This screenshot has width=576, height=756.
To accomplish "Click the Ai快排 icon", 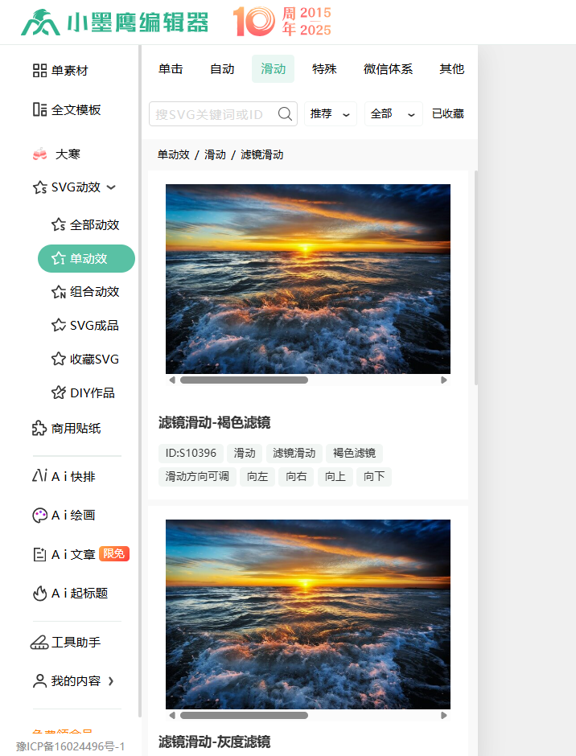I will pos(39,476).
